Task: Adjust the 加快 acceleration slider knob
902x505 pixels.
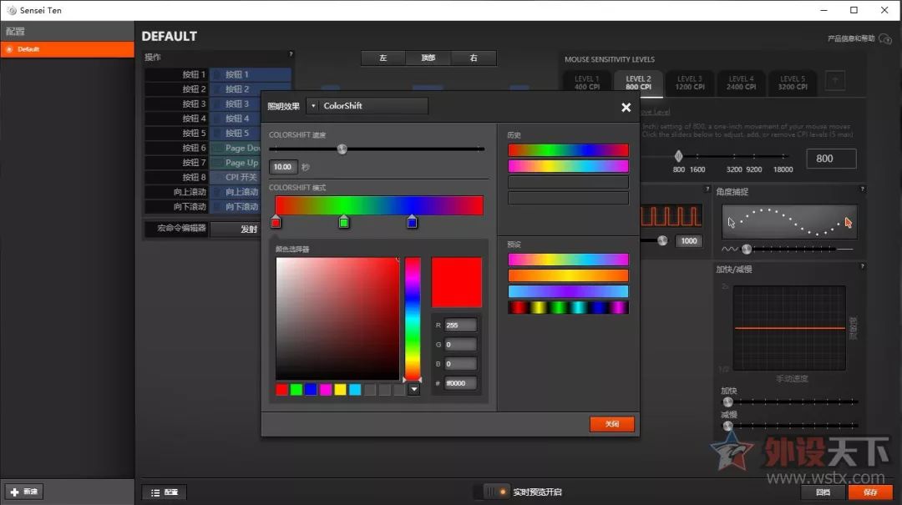Action: point(727,401)
